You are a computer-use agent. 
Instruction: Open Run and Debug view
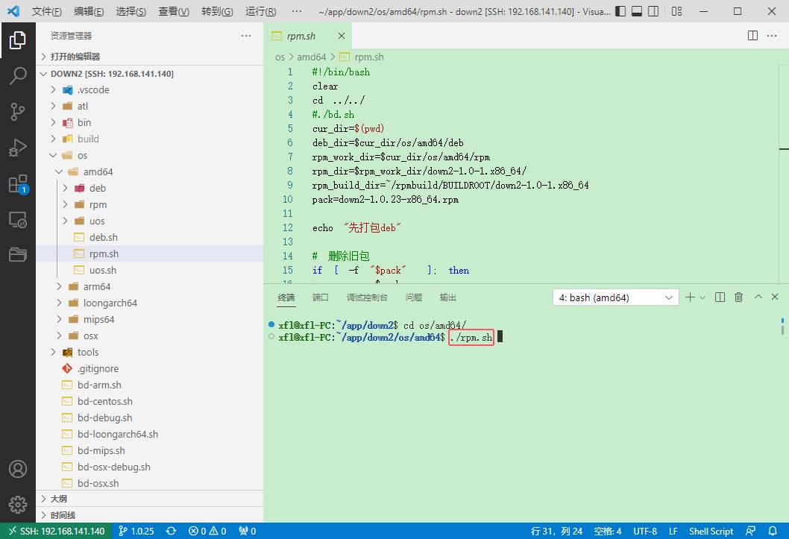tap(18, 148)
